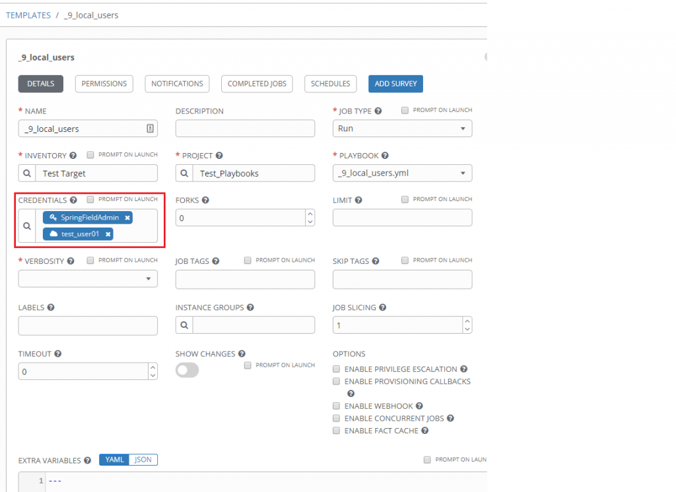
Task: Click the icon inside the Name field
Action: (x=150, y=129)
